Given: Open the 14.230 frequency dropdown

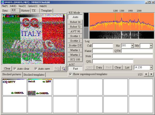Looking at the screenshot, I should pyautogui.click(x=151, y=68).
